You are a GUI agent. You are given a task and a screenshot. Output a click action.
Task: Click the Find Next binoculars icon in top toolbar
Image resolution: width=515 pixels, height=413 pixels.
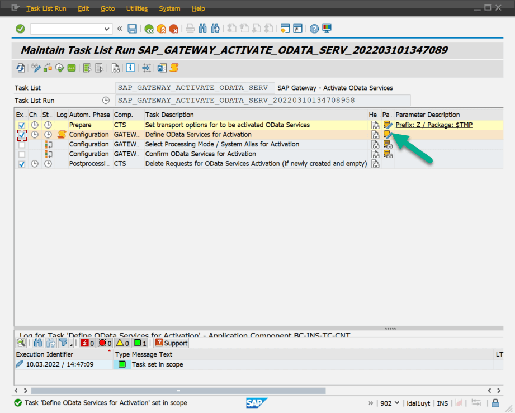(x=215, y=29)
